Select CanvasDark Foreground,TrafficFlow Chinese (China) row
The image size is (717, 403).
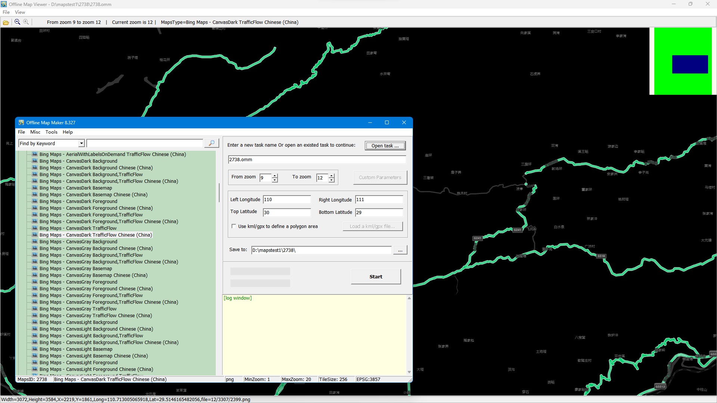pos(109,221)
